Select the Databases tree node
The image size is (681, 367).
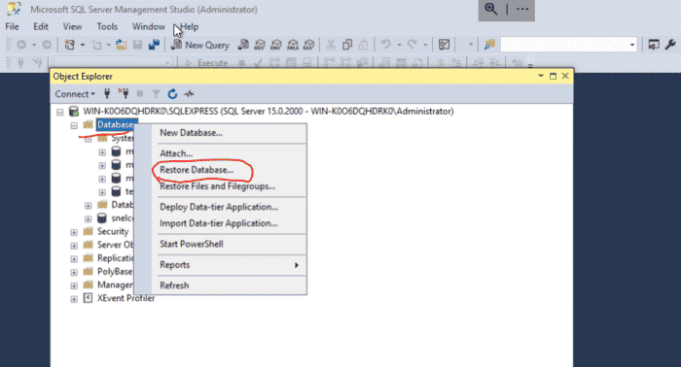point(115,125)
